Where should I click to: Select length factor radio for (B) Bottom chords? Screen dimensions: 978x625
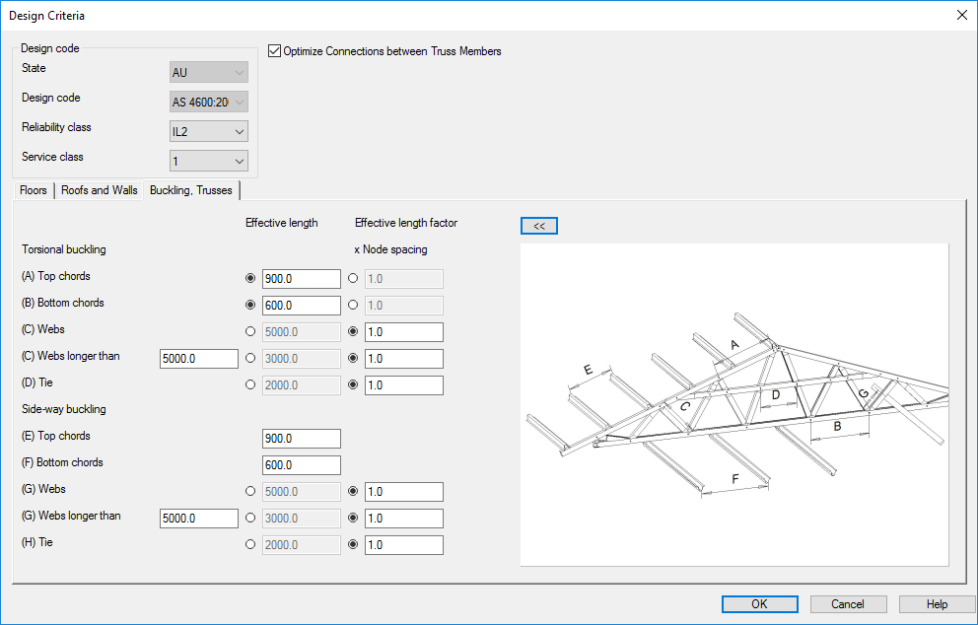(x=353, y=306)
